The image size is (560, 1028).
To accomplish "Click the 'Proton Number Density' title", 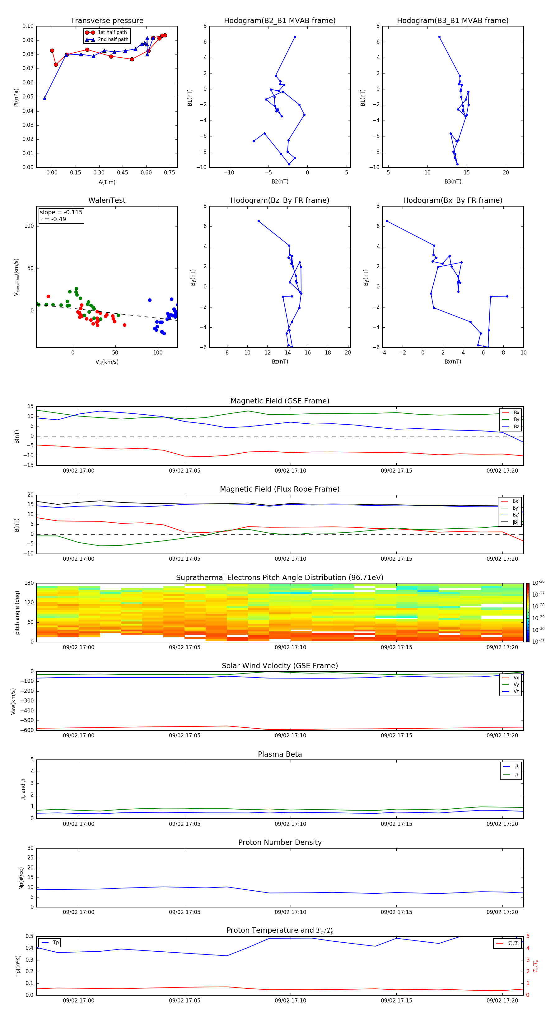I will 280,842.
